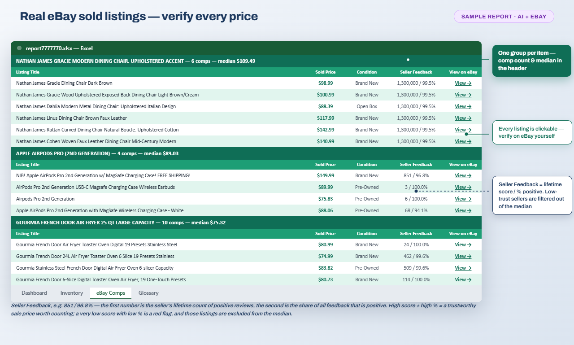
Task: Select Pre-Owned condition in the $83.82 Gourmia row
Action: (367, 268)
